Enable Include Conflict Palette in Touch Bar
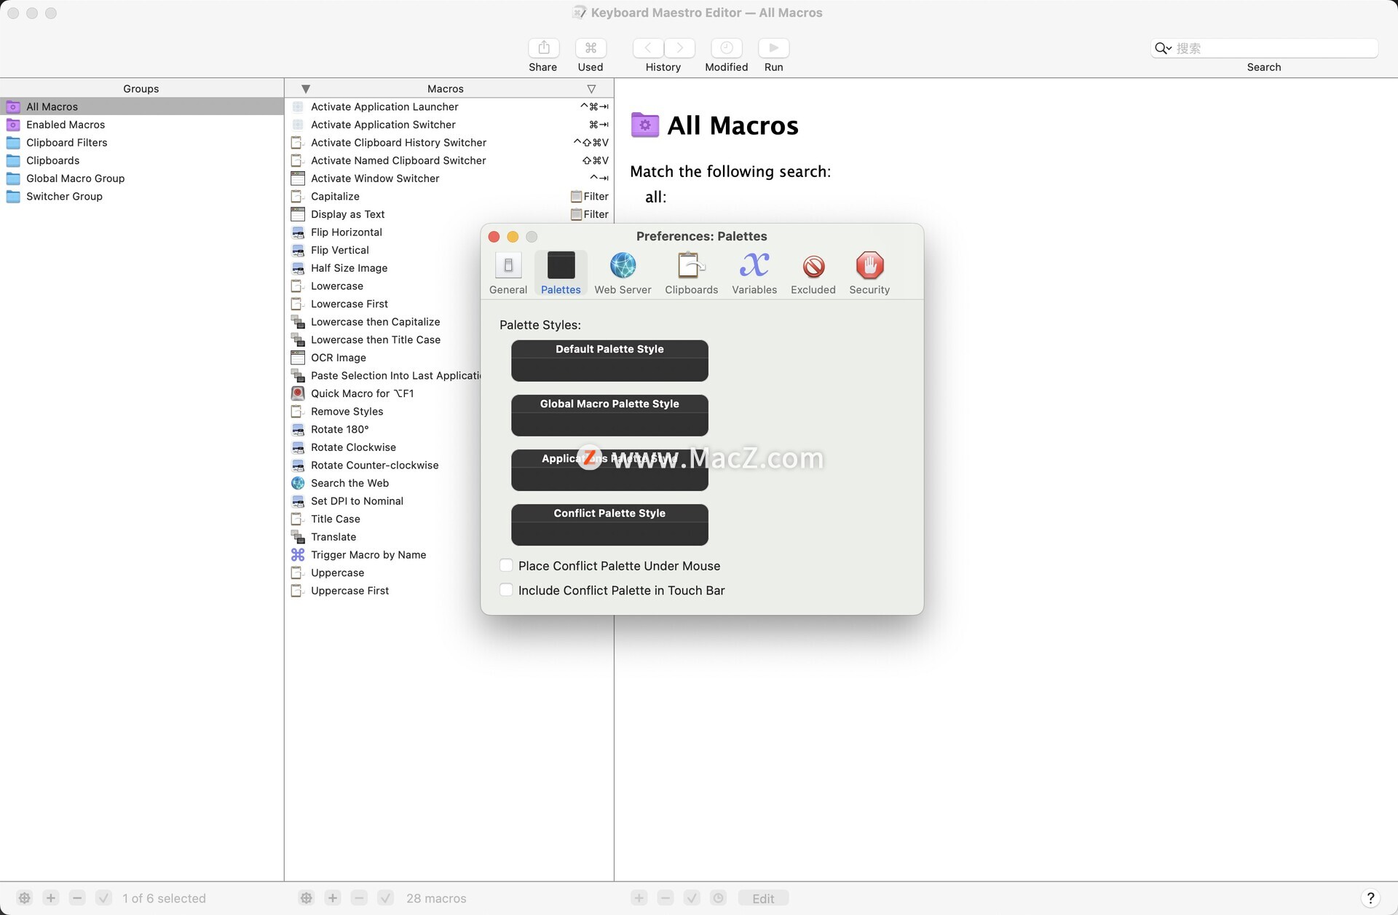1398x915 pixels. point(506,590)
